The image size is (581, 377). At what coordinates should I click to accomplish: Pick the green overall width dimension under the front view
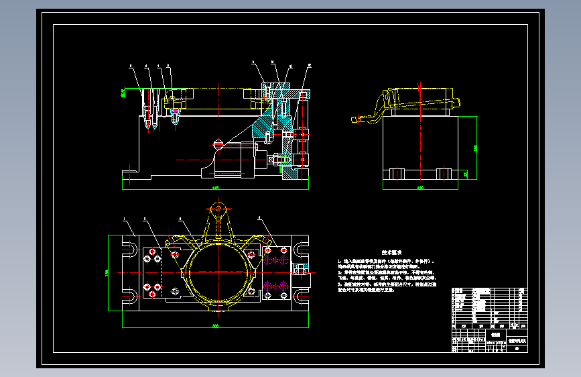click(x=215, y=188)
